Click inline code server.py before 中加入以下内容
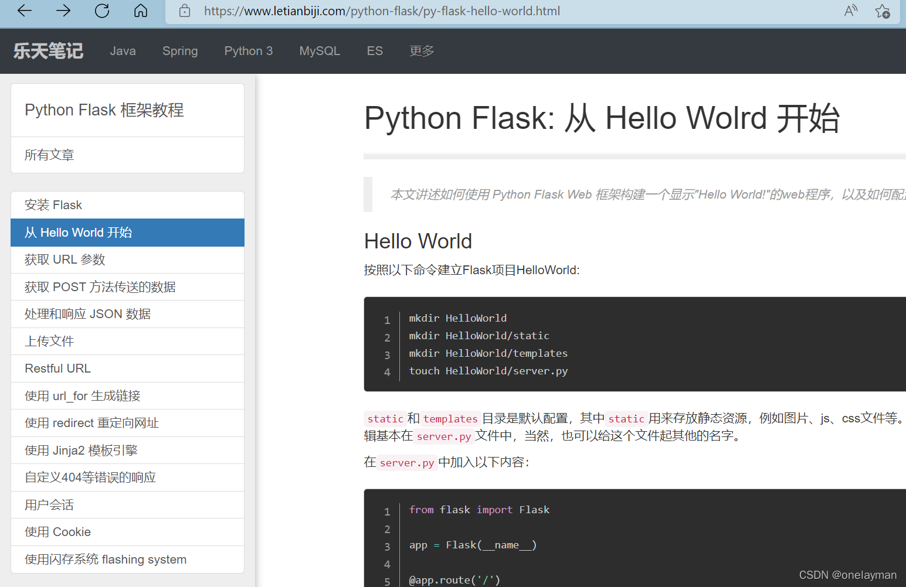This screenshot has height=587, width=906. click(x=407, y=463)
